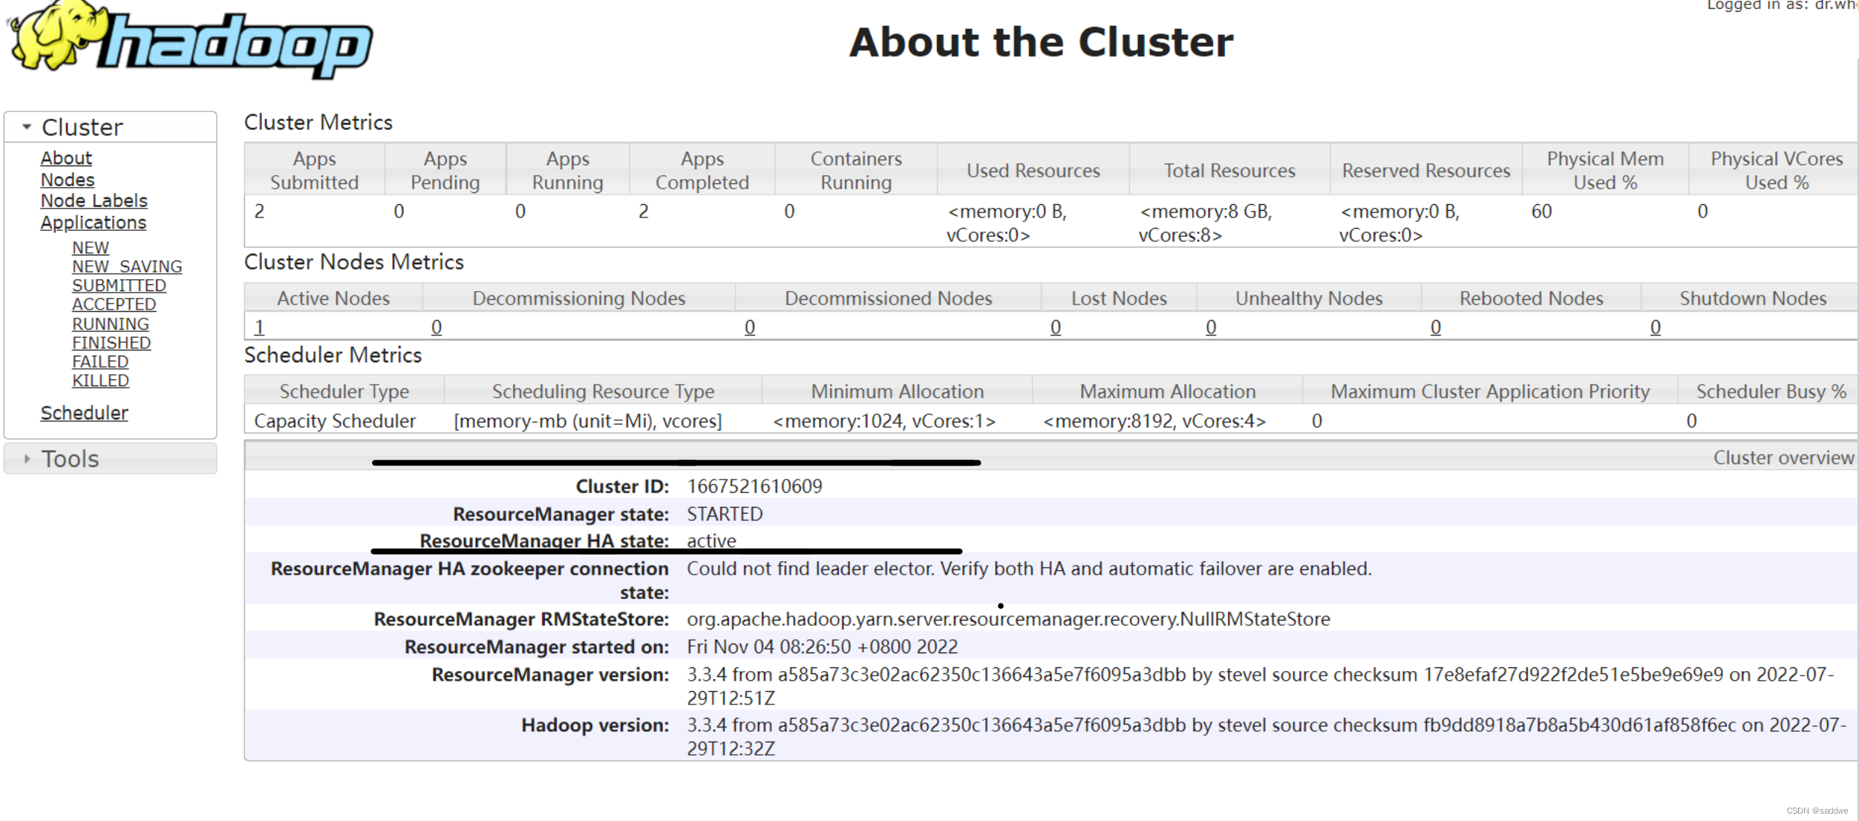Viewport: 1859px width, 821px height.
Task: Show FAILED applications
Action: pos(100,361)
